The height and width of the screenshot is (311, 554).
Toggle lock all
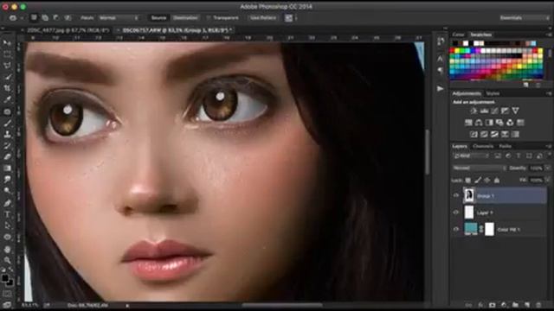[497, 181]
